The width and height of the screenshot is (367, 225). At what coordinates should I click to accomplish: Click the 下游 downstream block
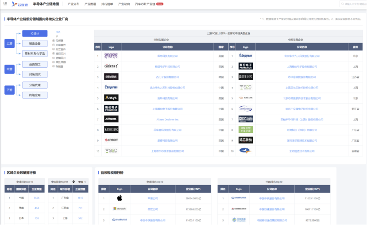pos(9,90)
